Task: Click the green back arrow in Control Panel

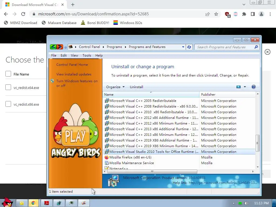Action: point(53,47)
